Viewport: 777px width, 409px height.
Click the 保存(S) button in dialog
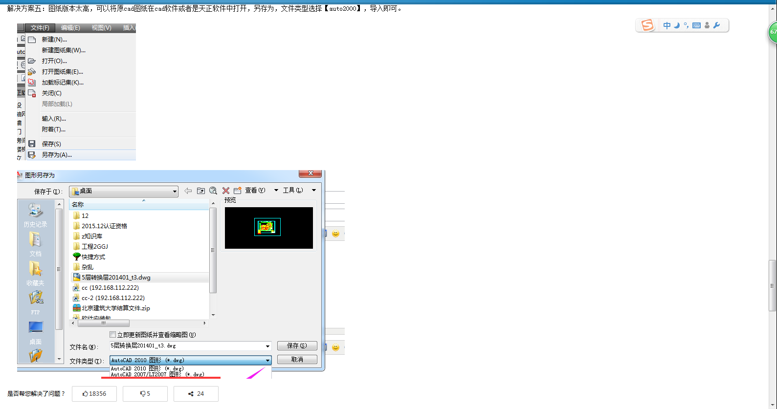tap(297, 346)
